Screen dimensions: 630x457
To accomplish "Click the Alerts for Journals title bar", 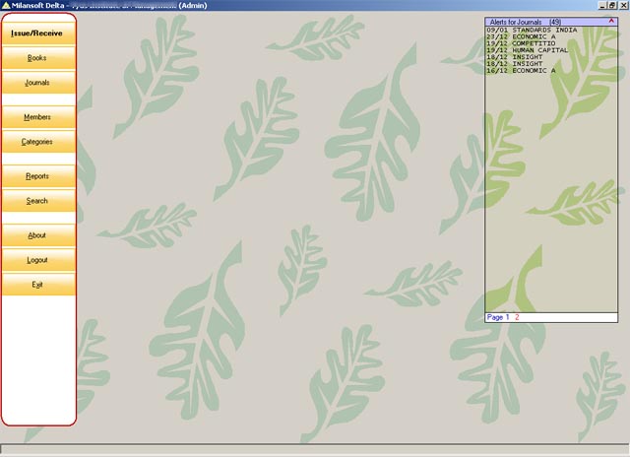I will pos(551,22).
